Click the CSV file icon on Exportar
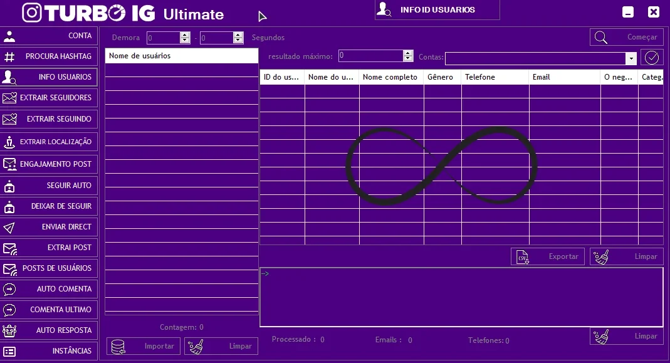The height and width of the screenshot is (363, 670). 523,257
